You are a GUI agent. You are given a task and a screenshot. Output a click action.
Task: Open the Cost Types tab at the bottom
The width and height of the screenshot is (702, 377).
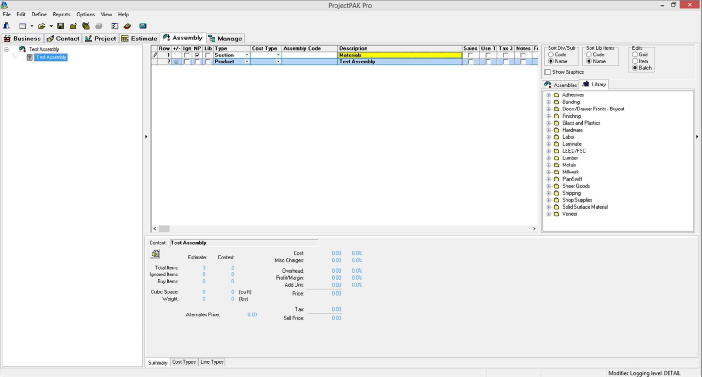click(183, 362)
